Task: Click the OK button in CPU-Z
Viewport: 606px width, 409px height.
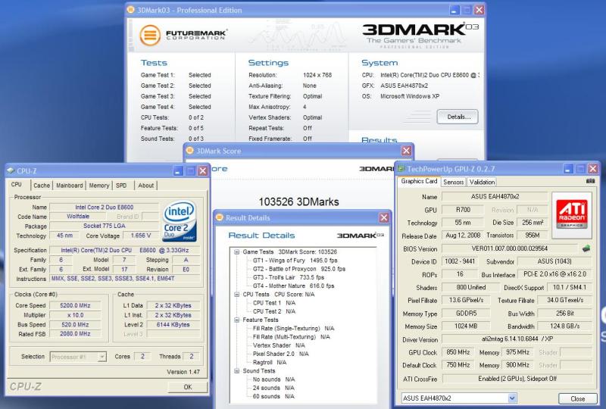Action: (188, 387)
